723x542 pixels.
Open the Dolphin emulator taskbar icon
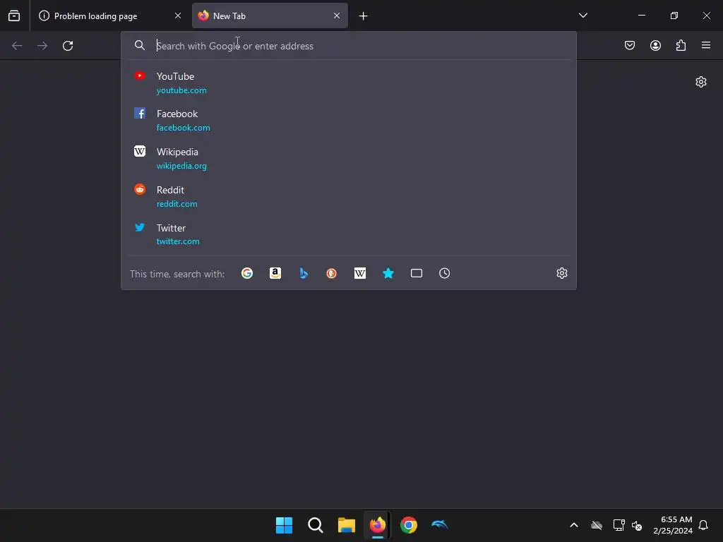pyautogui.click(x=439, y=524)
